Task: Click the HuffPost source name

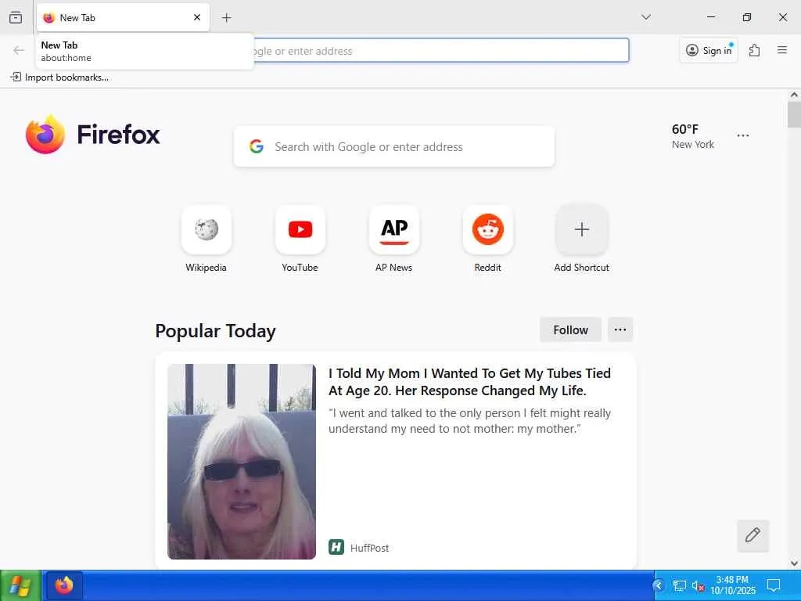Action: (369, 548)
